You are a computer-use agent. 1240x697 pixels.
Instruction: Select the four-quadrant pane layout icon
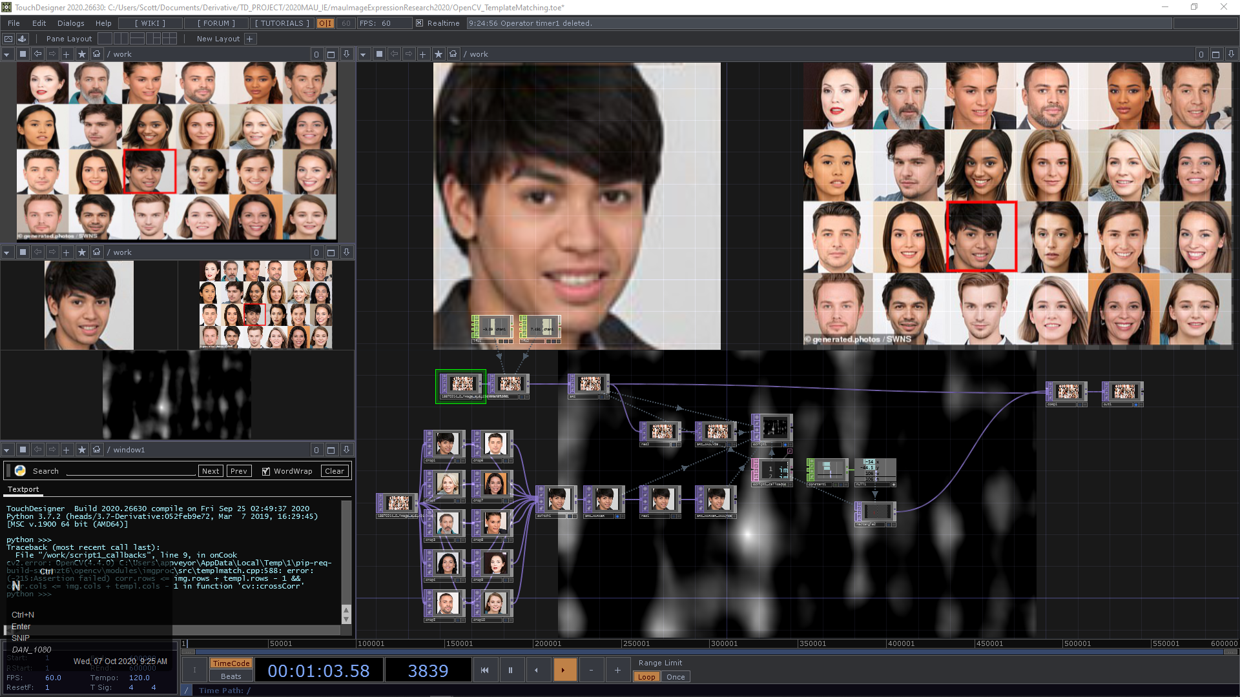click(170, 39)
